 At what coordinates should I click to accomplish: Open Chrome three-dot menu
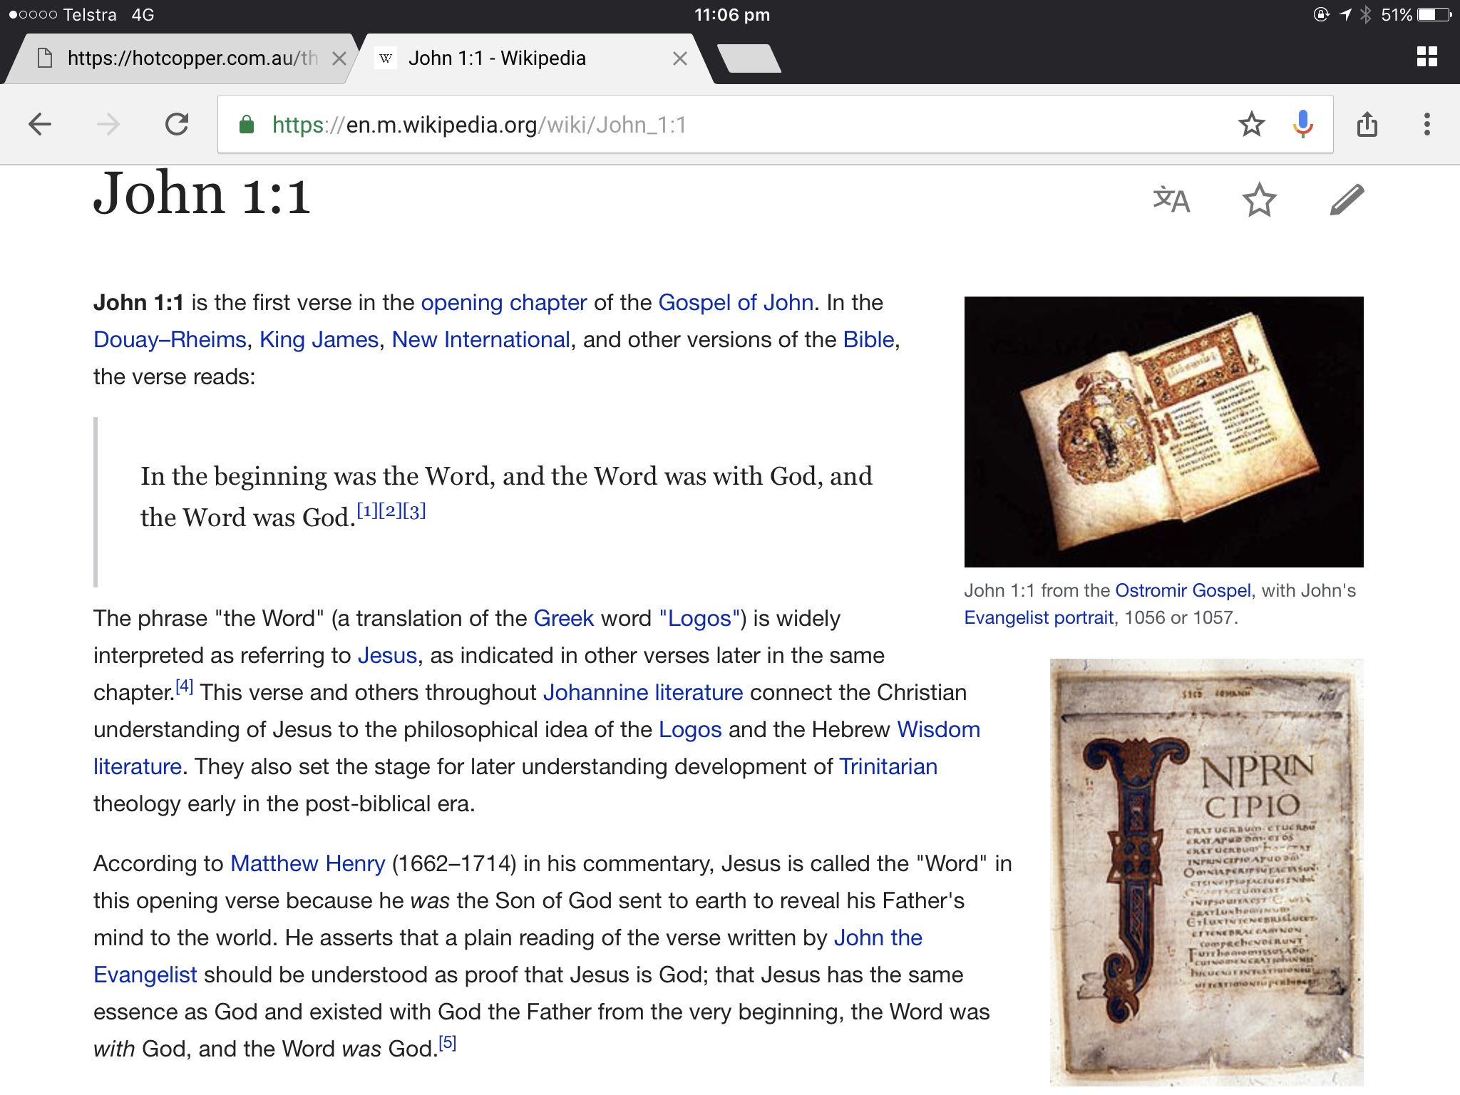[1426, 124]
